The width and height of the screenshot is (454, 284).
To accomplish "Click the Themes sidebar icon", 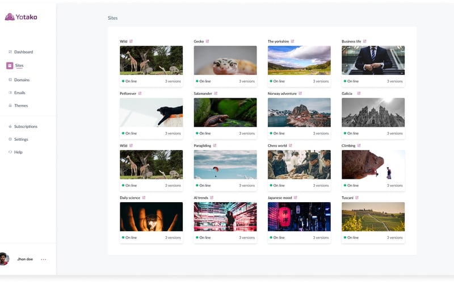I will click(10, 106).
